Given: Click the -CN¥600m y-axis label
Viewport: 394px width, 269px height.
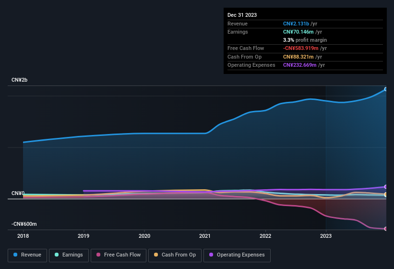Looking at the screenshot, I should pyautogui.click(x=24, y=224).
